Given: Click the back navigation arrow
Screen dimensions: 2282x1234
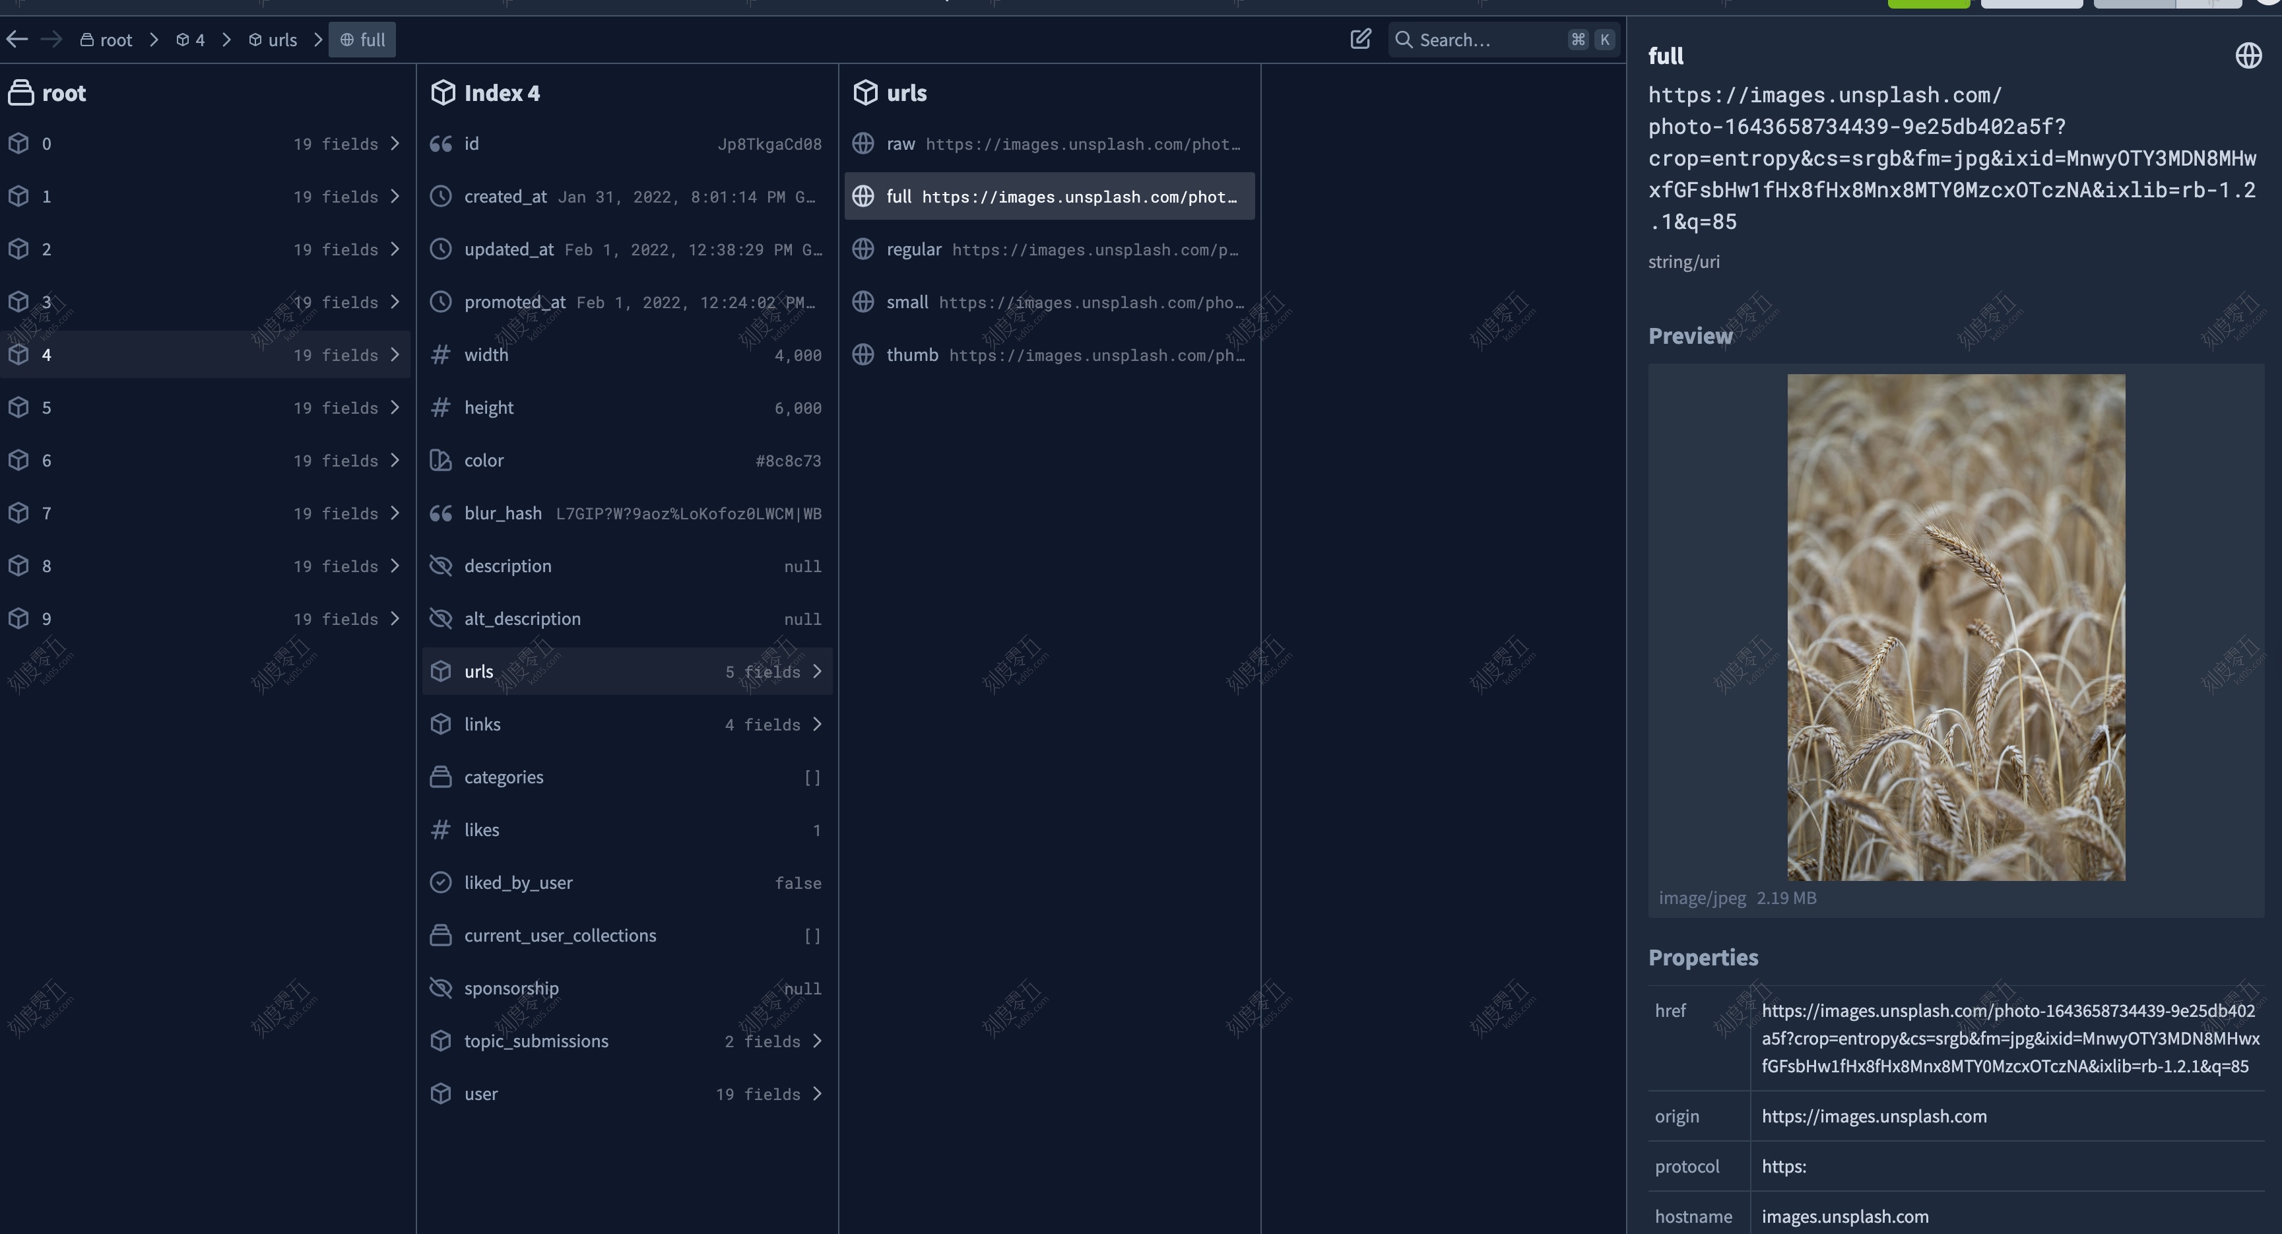Looking at the screenshot, I should click(17, 39).
